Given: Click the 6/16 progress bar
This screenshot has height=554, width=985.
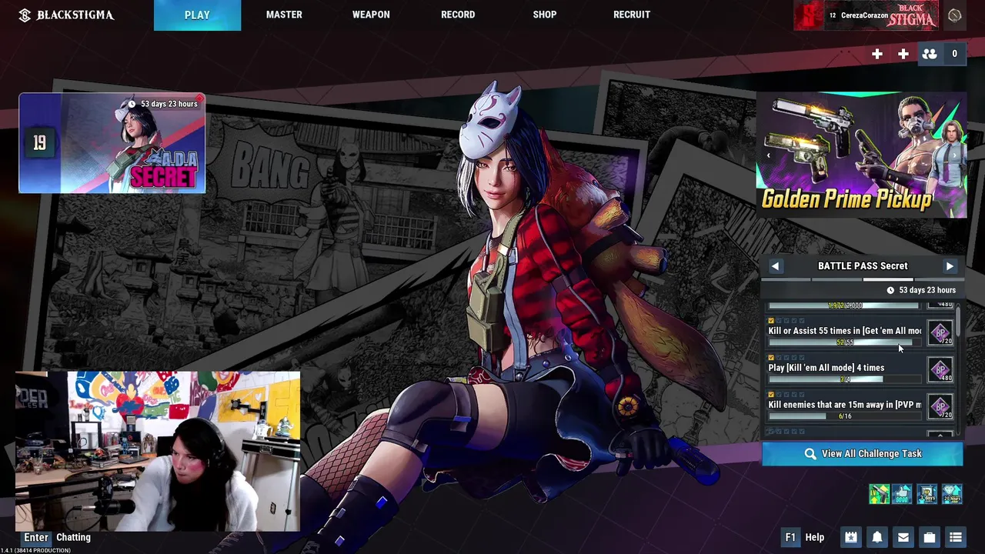Looking at the screenshot, I should click(844, 416).
